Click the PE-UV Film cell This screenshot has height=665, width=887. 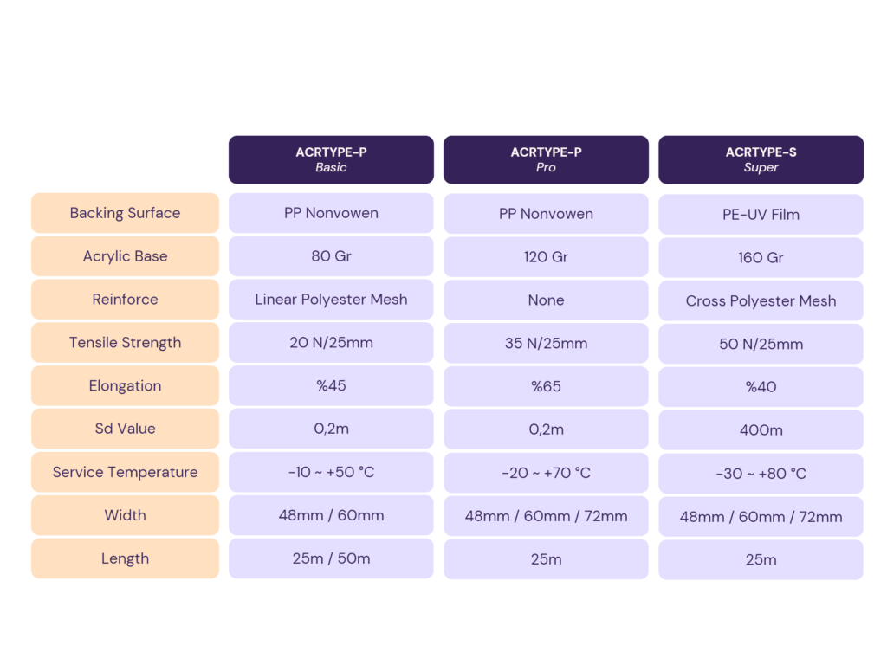pyautogui.click(x=761, y=215)
